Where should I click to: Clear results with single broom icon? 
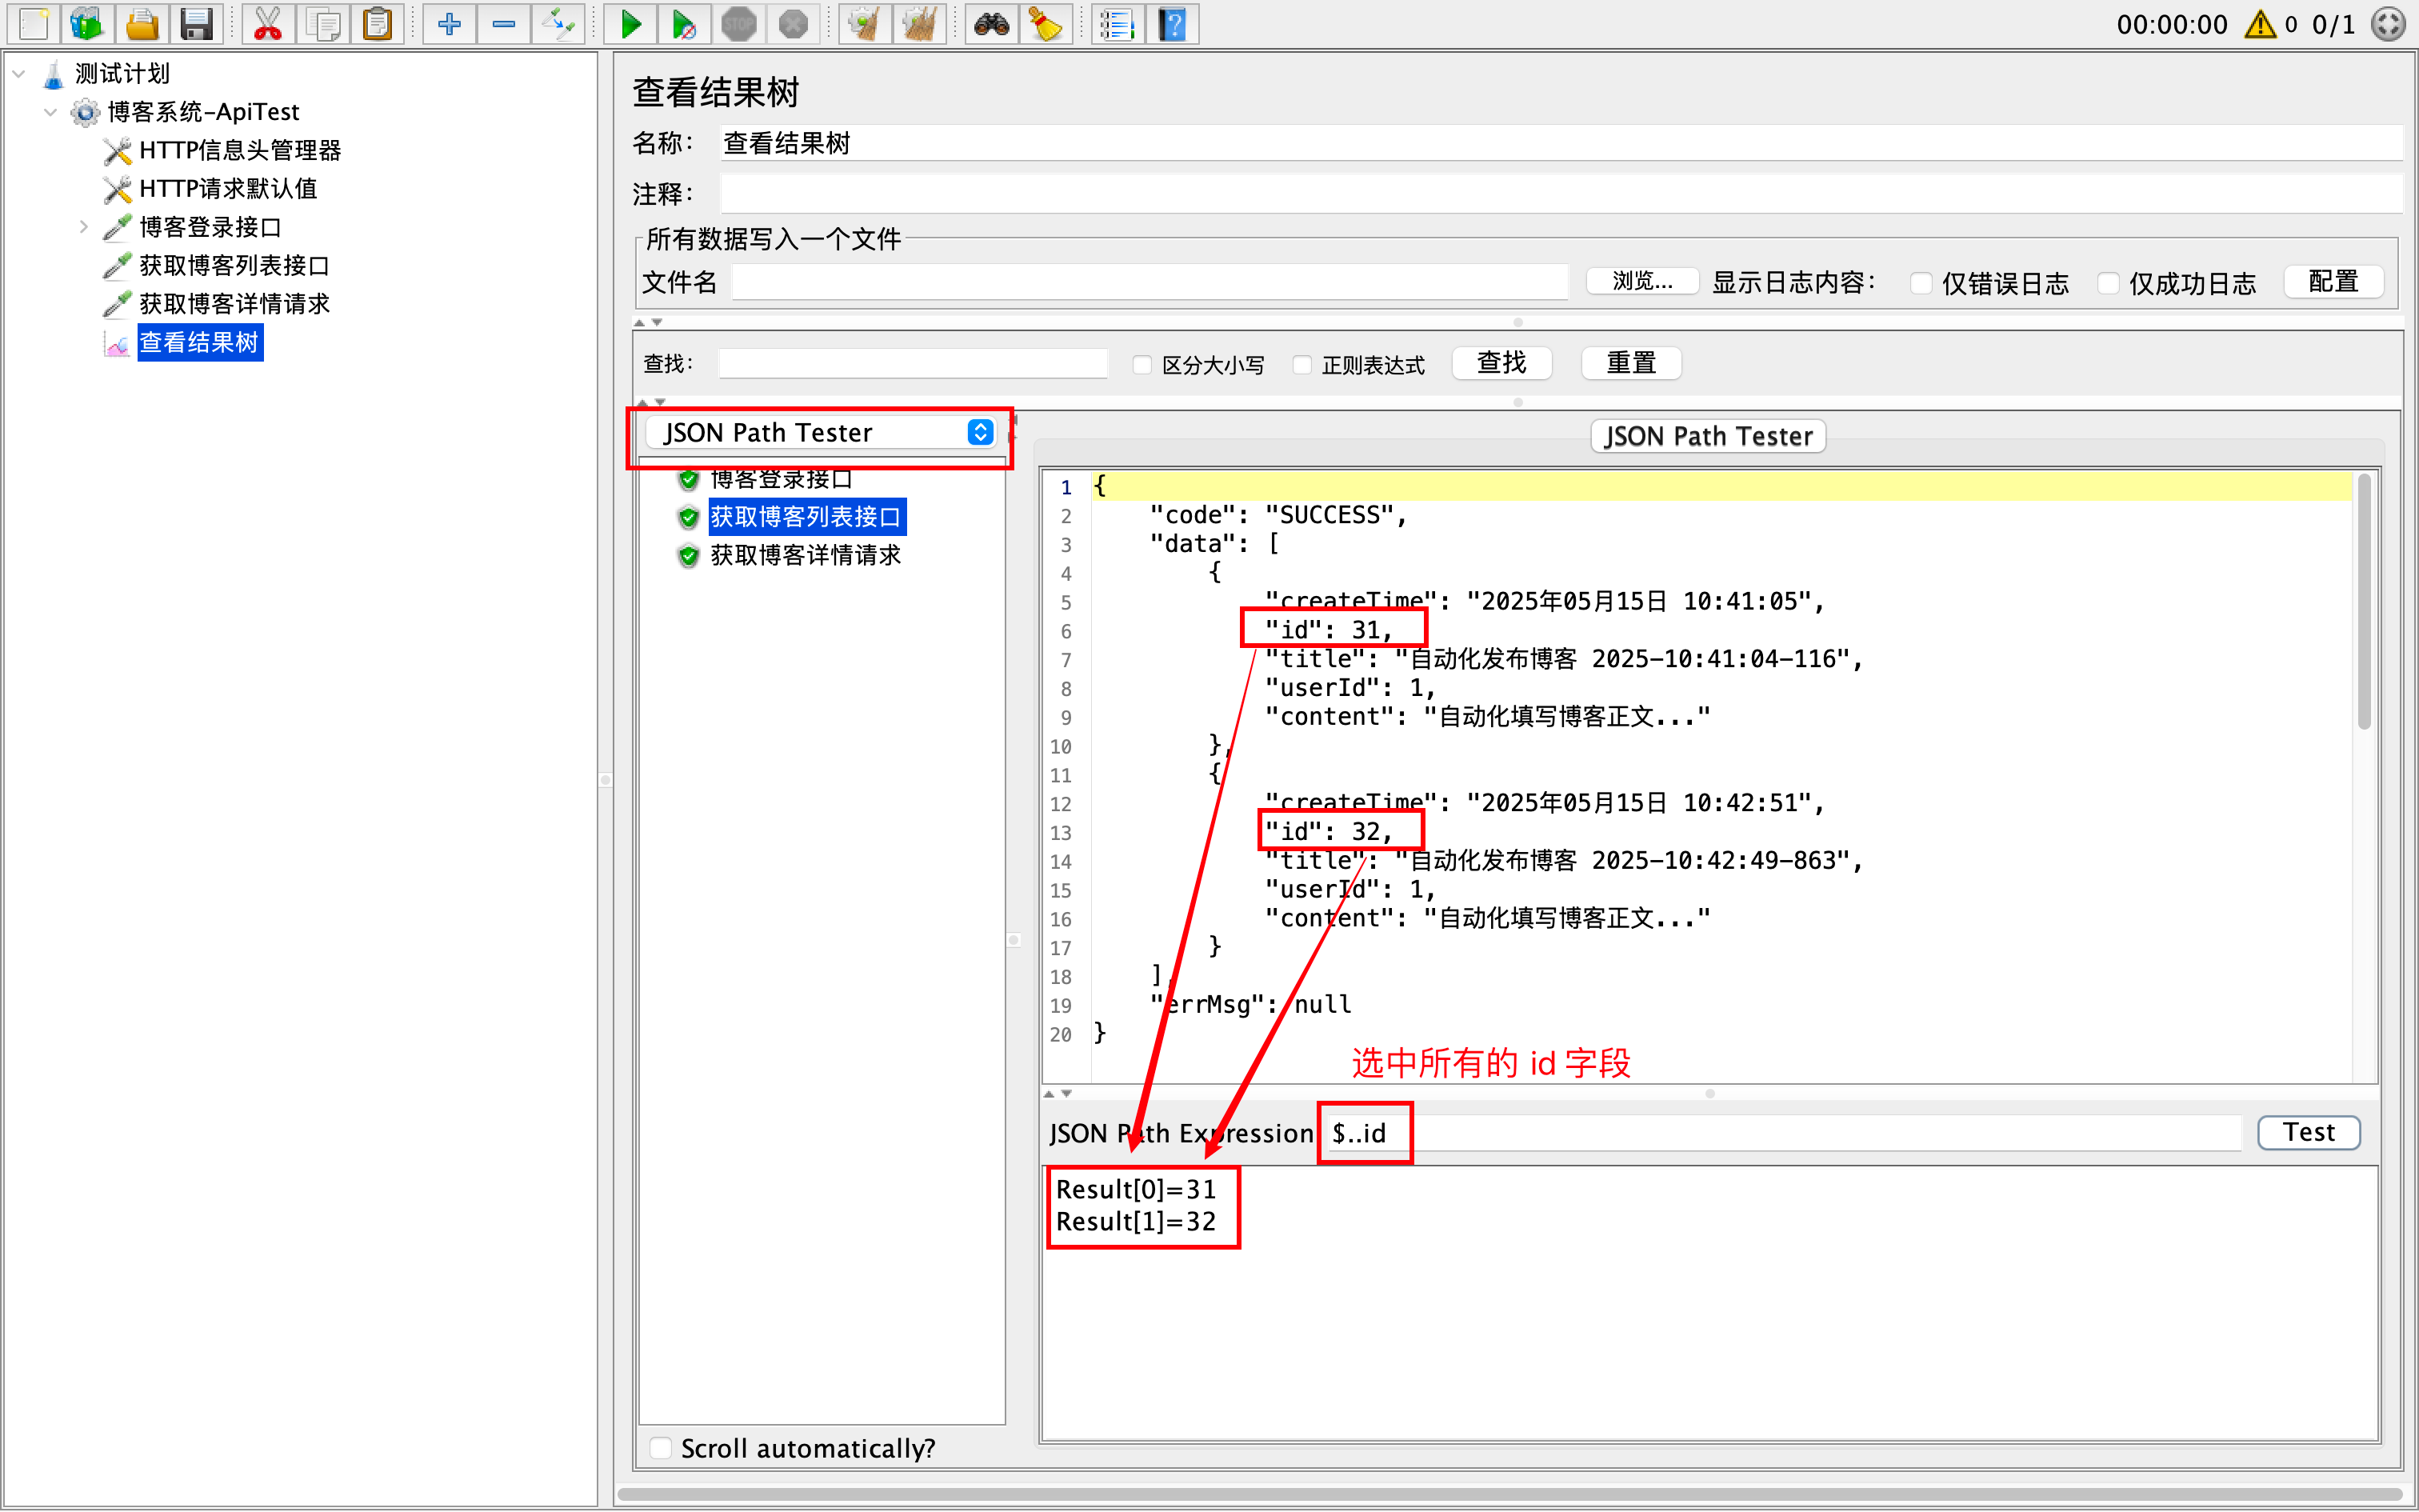865,23
